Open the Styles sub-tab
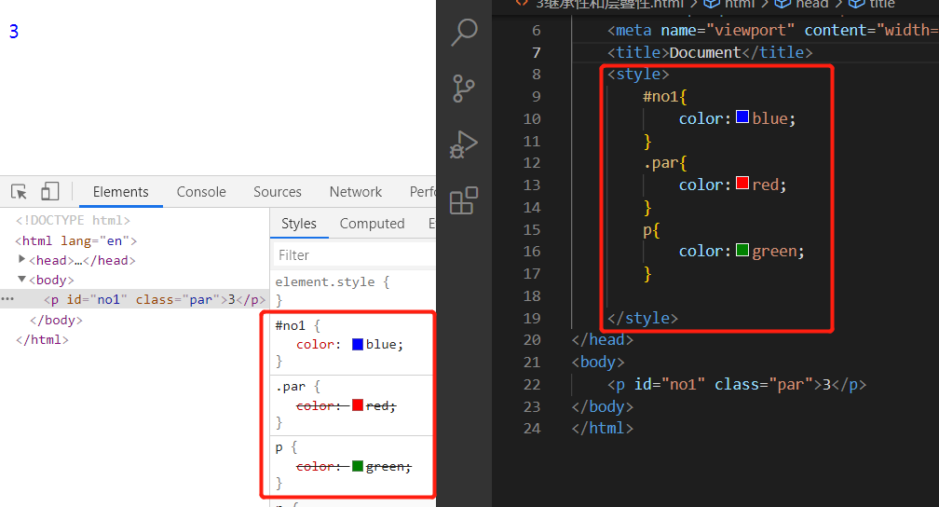Image resolution: width=939 pixels, height=507 pixels. (299, 224)
